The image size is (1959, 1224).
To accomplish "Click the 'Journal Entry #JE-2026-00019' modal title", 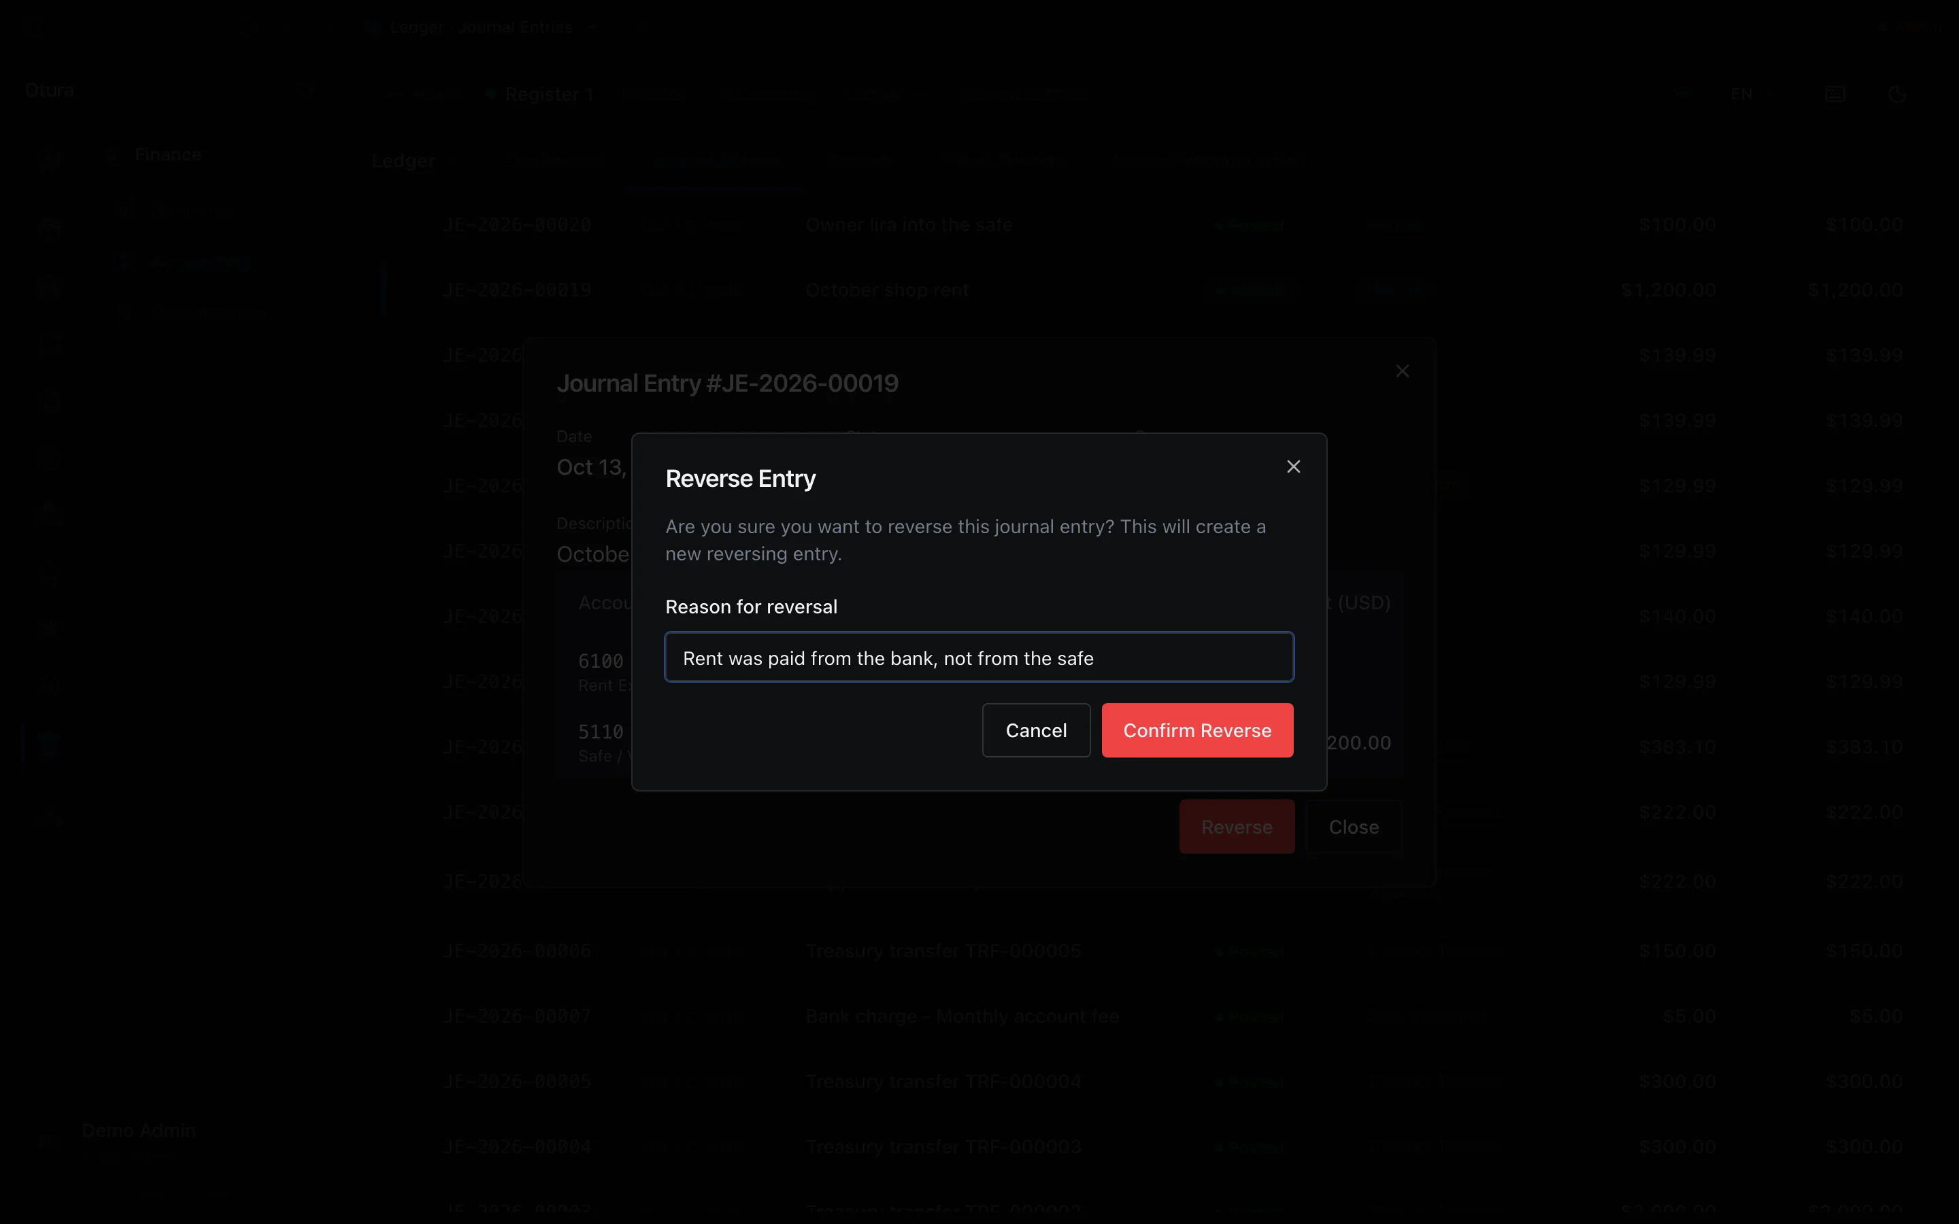I will (x=727, y=383).
